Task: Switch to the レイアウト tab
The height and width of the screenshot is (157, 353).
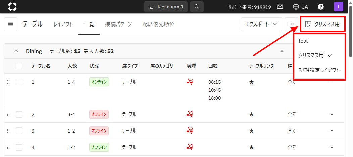Action: point(63,24)
